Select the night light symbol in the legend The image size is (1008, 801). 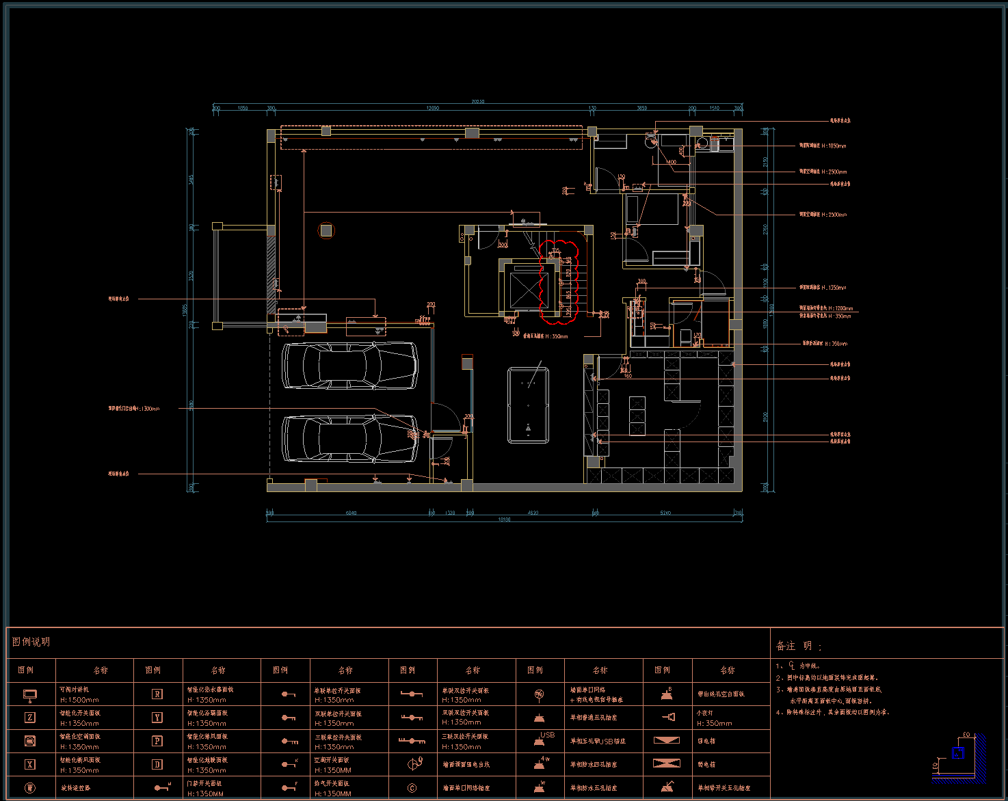[668, 717]
